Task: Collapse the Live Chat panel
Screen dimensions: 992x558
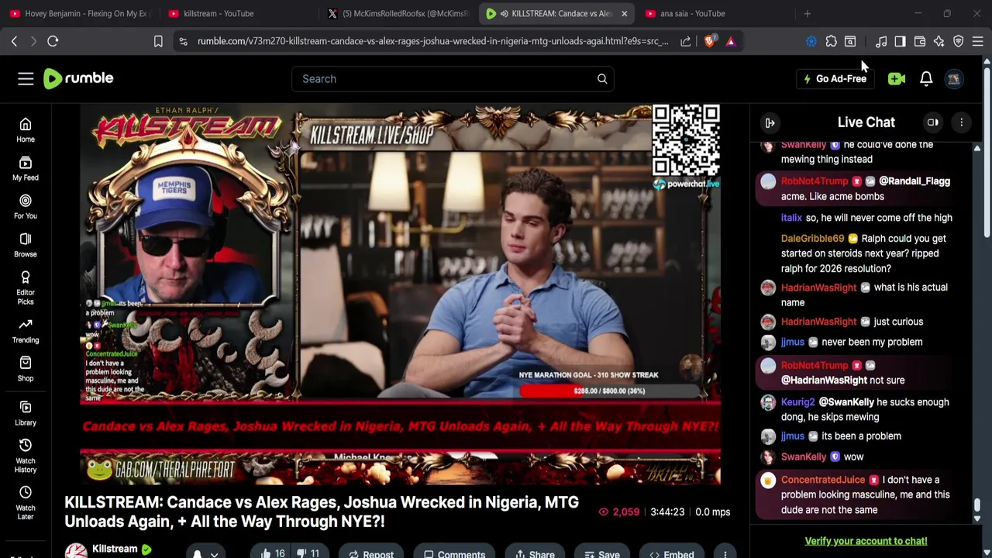Action: 770,122
